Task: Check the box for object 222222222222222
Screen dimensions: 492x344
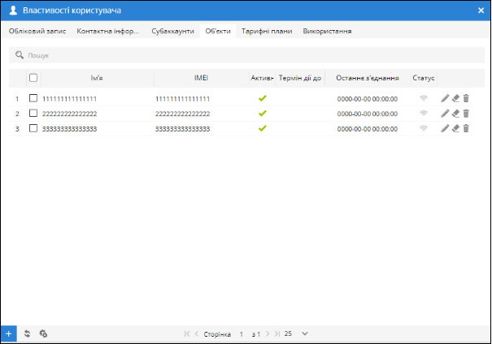Action: click(33, 113)
